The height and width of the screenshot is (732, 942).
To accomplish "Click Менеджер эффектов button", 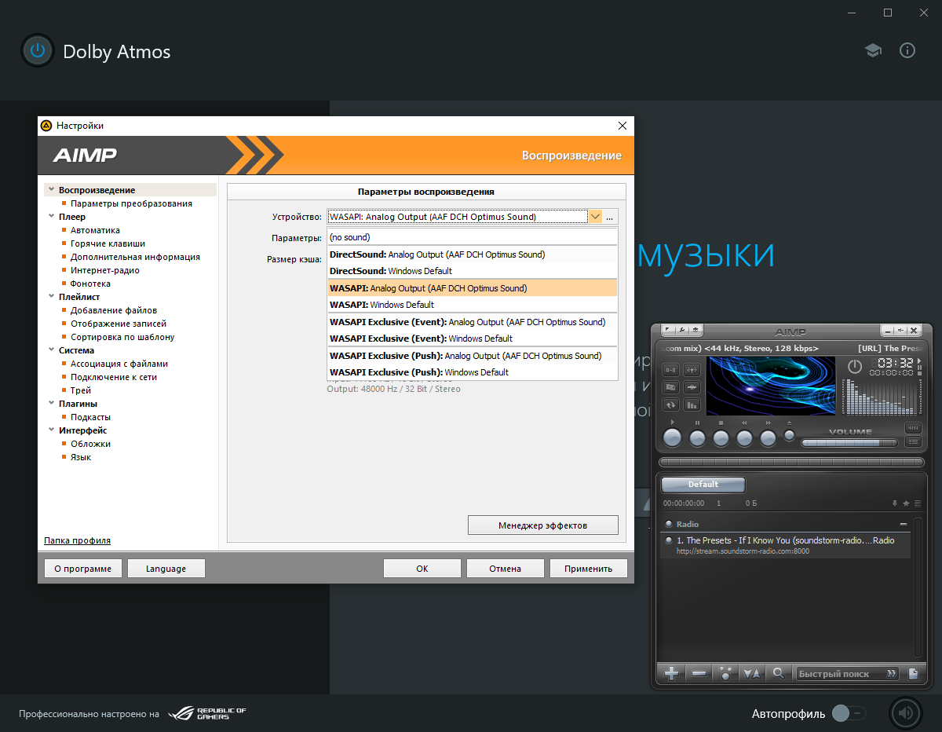I will [543, 525].
